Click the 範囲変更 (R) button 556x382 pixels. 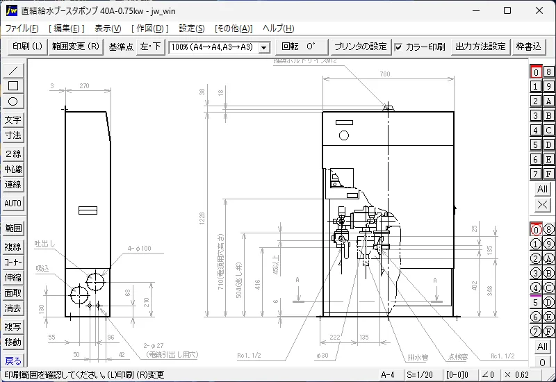[76, 47]
